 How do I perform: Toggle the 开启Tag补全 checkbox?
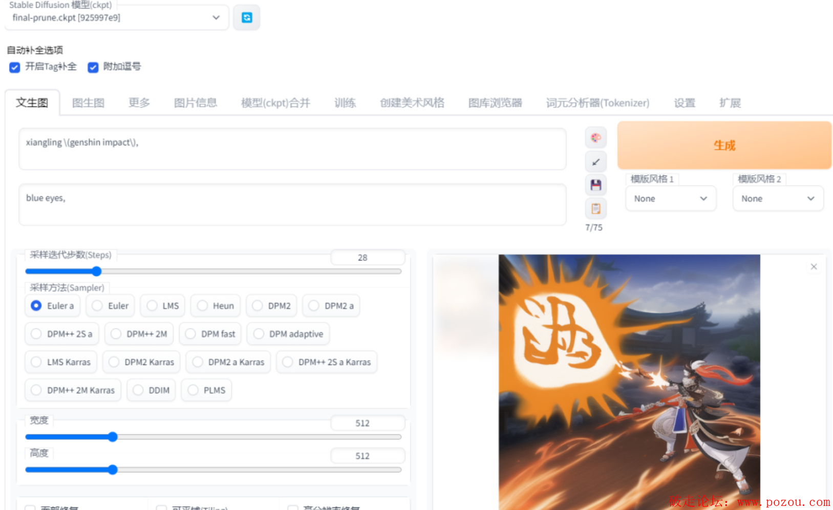click(15, 67)
